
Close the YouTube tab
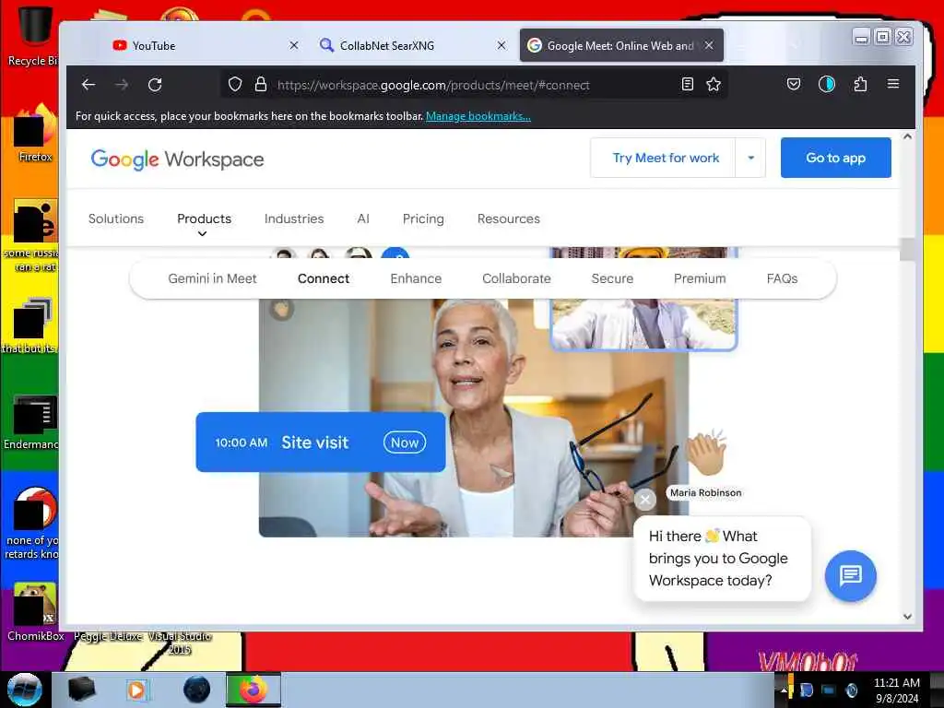(x=294, y=45)
